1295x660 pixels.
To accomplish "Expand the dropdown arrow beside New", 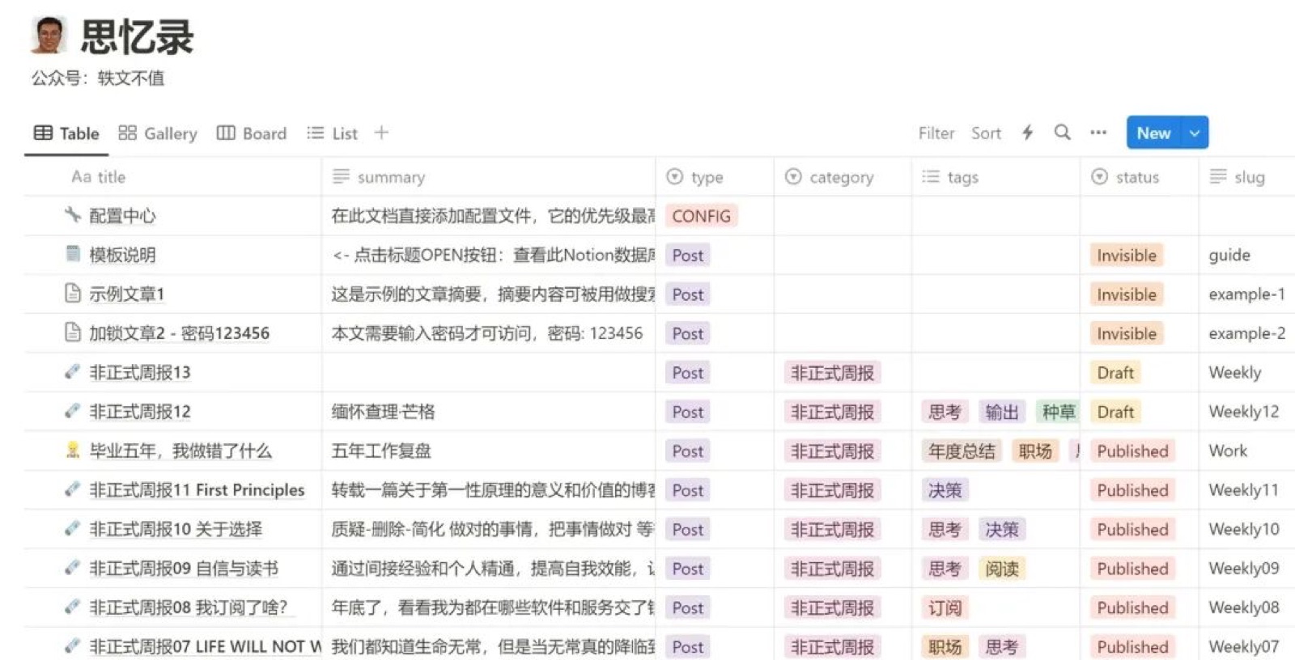I will click(x=1195, y=133).
